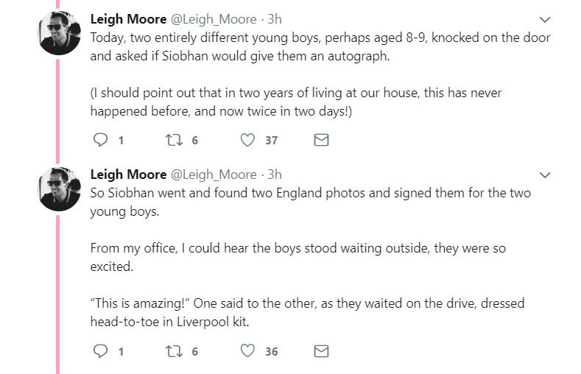Viewport: 581px width, 374px height.
Task: Click Leigh Moore's avatar on second tweet
Action: coord(59,189)
